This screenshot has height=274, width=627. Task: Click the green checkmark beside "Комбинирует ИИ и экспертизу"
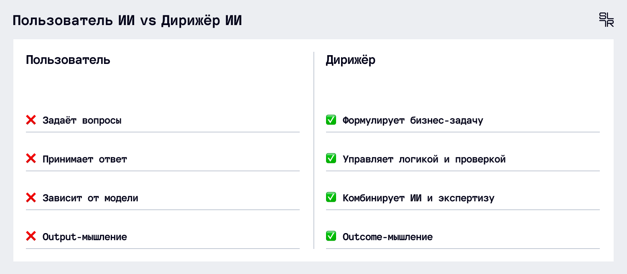click(x=331, y=198)
